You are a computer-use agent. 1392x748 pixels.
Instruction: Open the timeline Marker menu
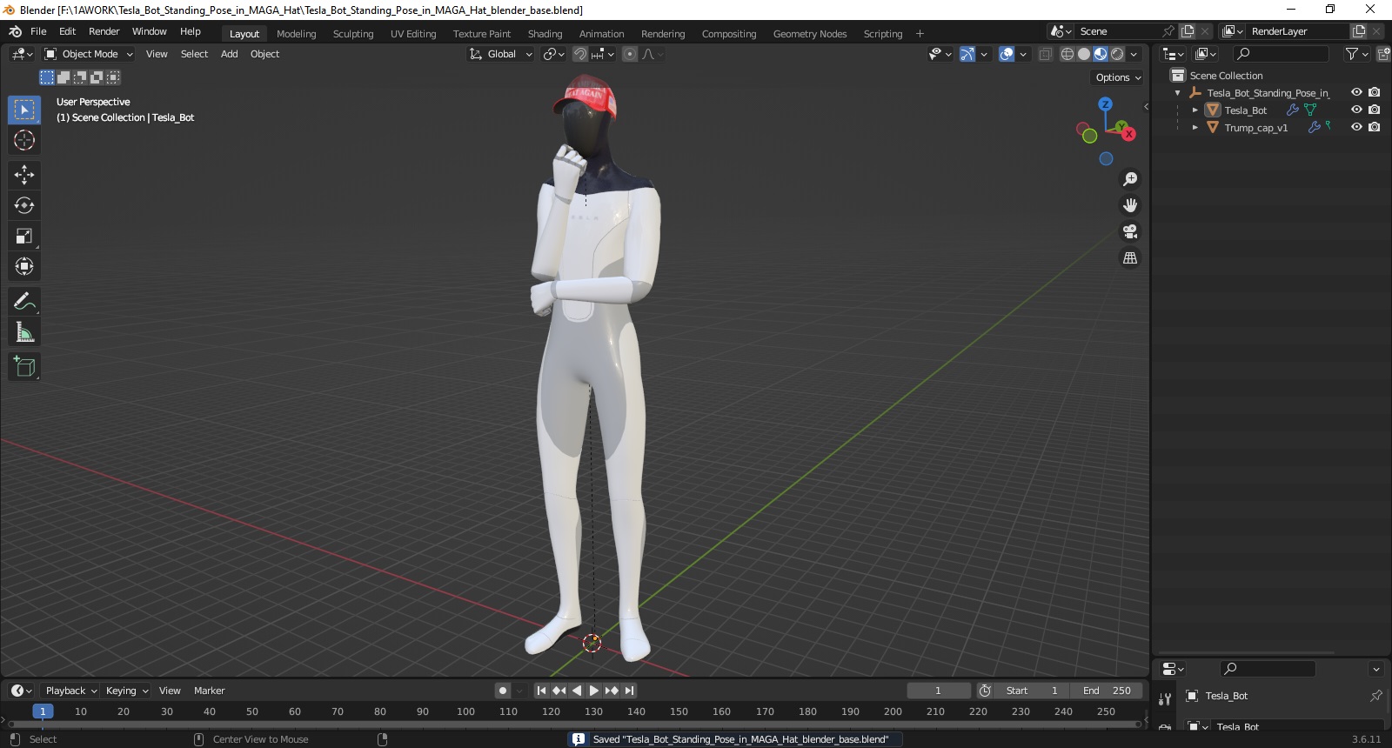click(209, 691)
